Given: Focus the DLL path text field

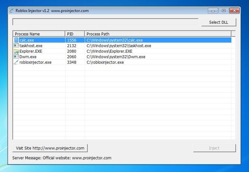Looking at the screenshot, I should tap(106, 22).
